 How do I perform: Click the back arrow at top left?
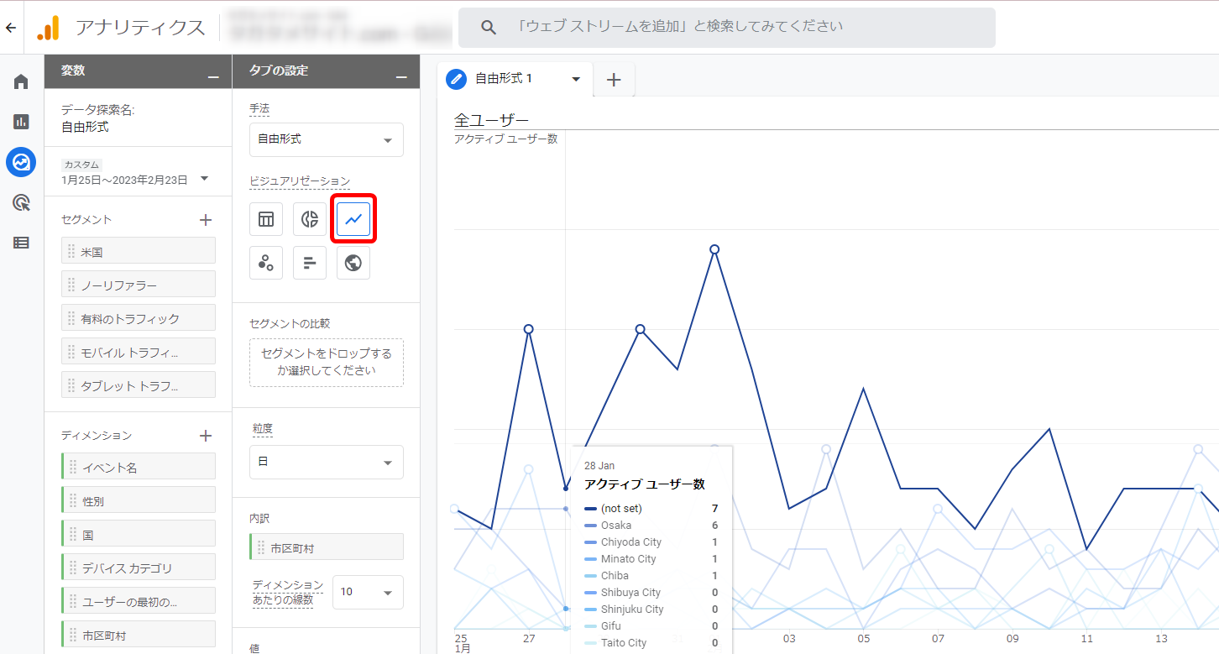[11, 28]
